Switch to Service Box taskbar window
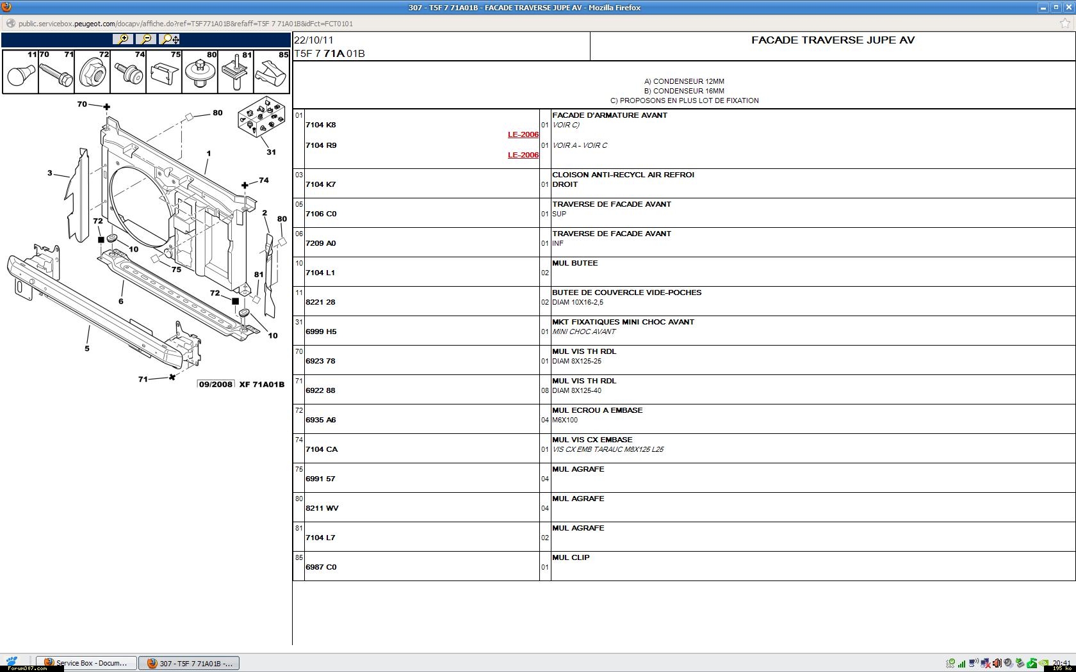The height and width of the screenshot is (672, 1076). tap(86, 663)
